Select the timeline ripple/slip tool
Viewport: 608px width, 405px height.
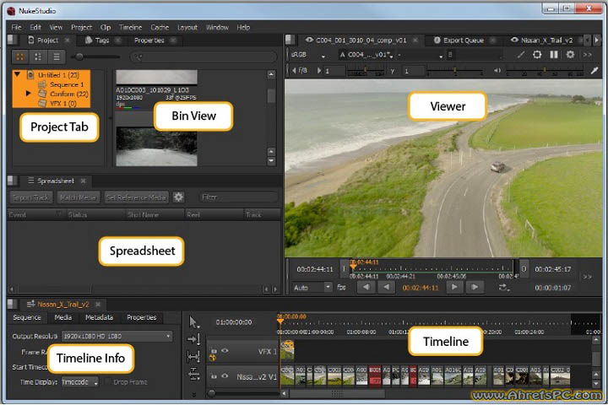(193, 339)
